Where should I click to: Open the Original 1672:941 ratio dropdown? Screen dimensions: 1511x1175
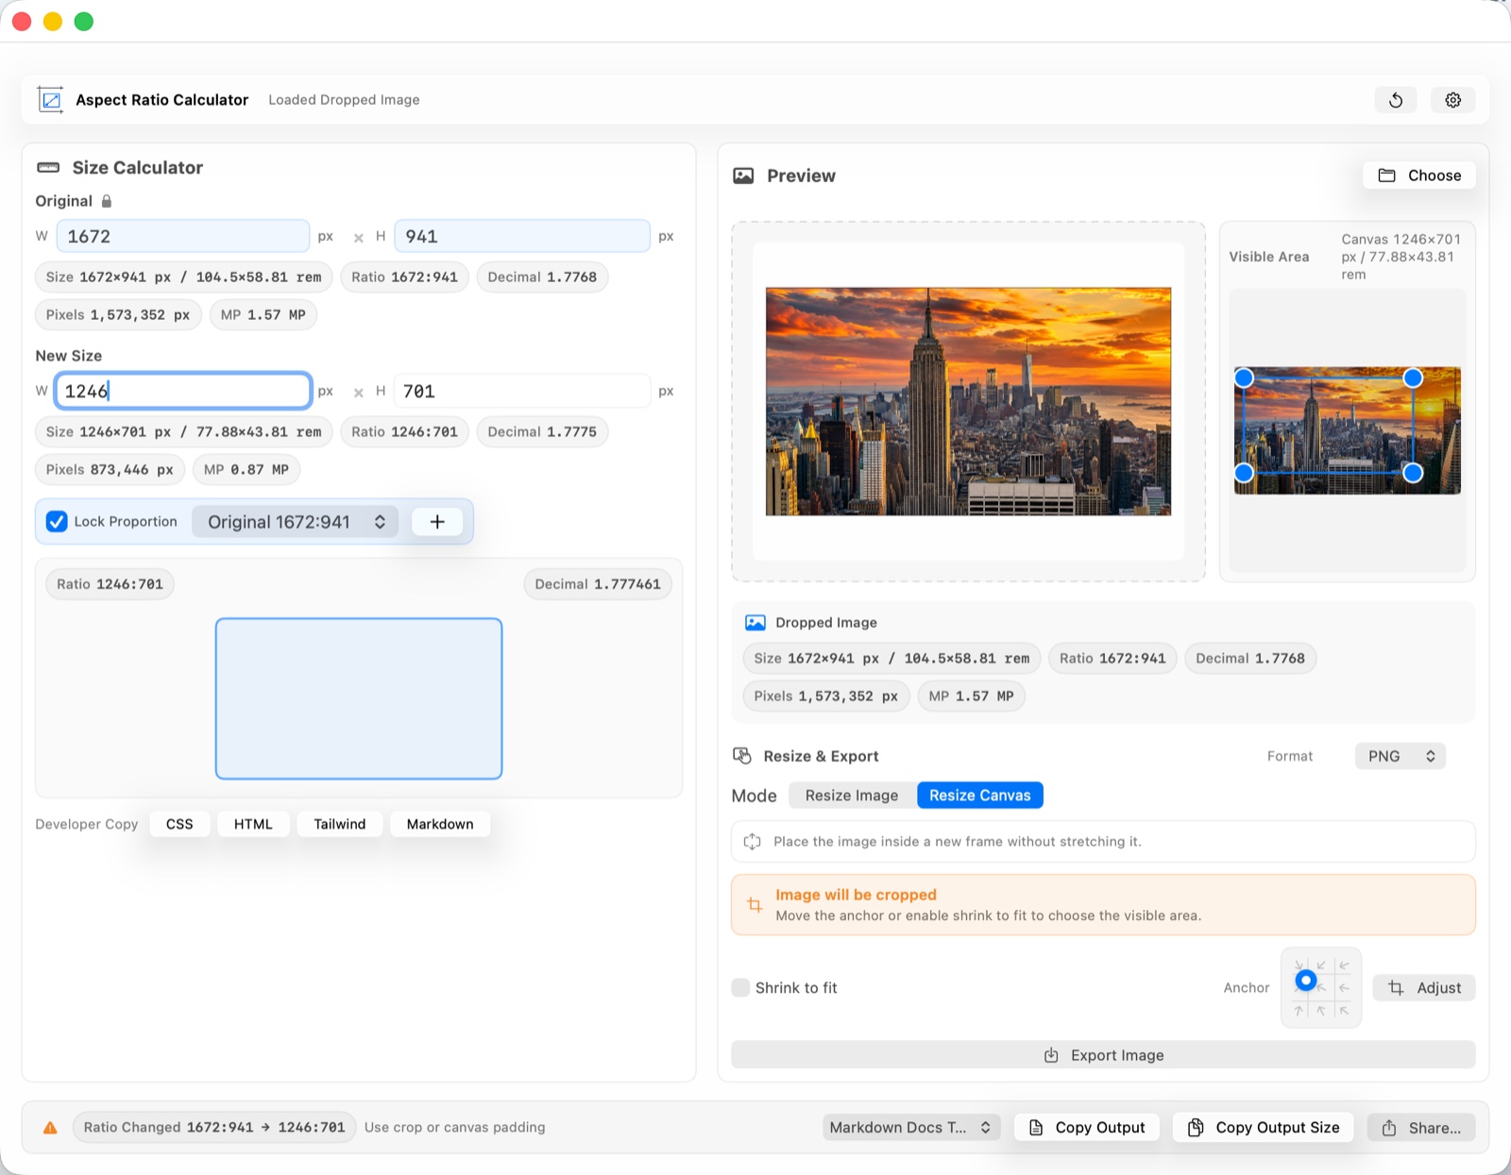pos(296,522)
